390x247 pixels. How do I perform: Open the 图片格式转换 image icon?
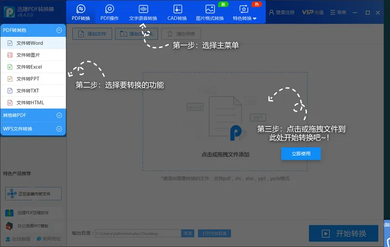pos(210,9)
